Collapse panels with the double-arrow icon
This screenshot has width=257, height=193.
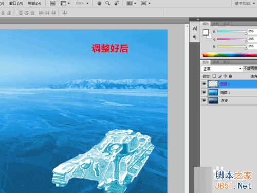tap(198, 19)
